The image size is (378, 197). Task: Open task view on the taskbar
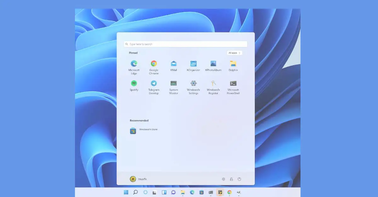pyautogui.click(x=155, y=192)
